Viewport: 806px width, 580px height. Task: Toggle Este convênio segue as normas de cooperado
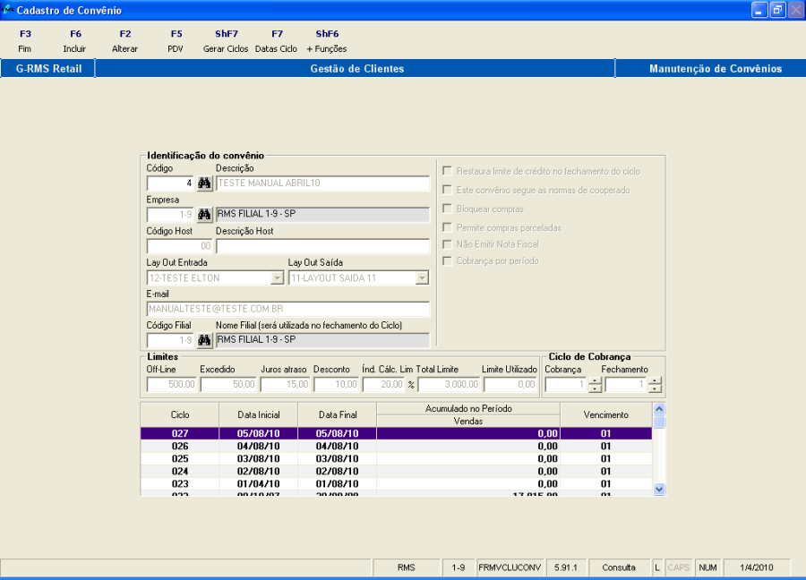(447, 190)
